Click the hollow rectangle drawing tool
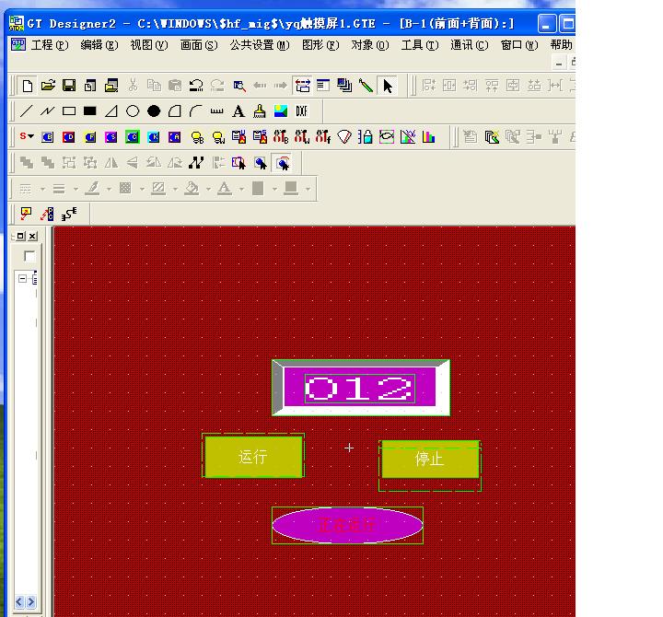The height and width of the screenshot is (617, 663). (x=69, y=111)
